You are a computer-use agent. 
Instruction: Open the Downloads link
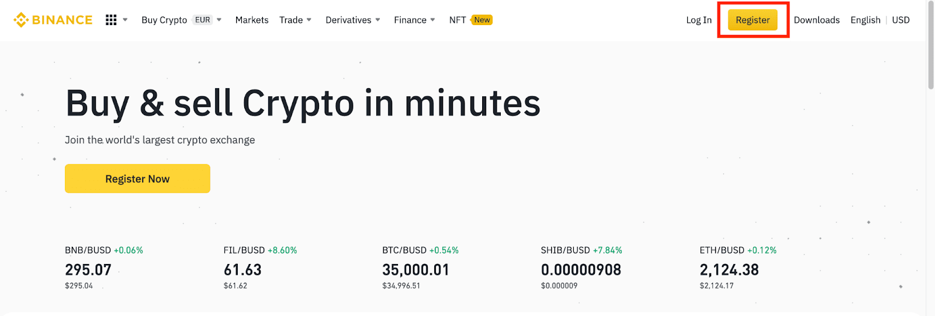816,20
